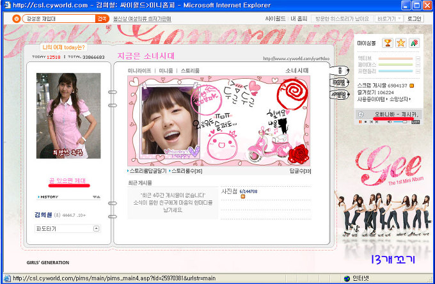Image resolution: width=435 pixels, height=284 pixels.
Task: Click the star icon in the right panel
Action: [x=401, y=43]
